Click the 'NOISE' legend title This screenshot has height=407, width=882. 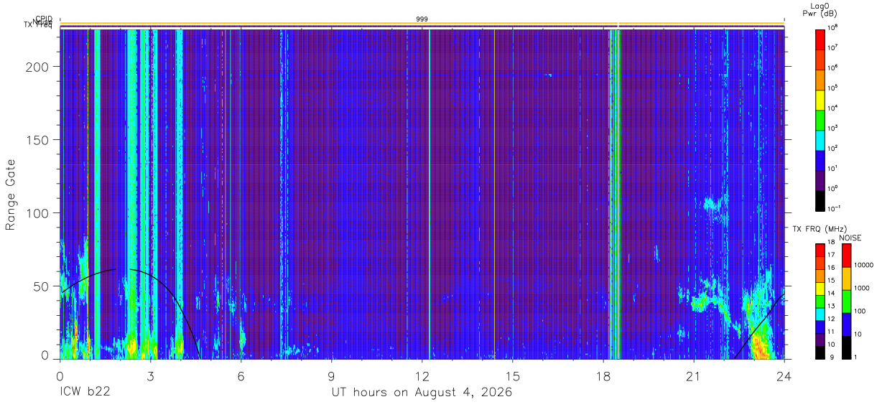pos(850,238)
